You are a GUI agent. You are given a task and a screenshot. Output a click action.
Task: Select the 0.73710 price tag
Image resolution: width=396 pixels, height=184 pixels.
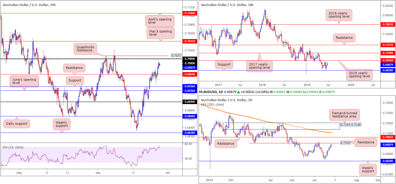388,45
